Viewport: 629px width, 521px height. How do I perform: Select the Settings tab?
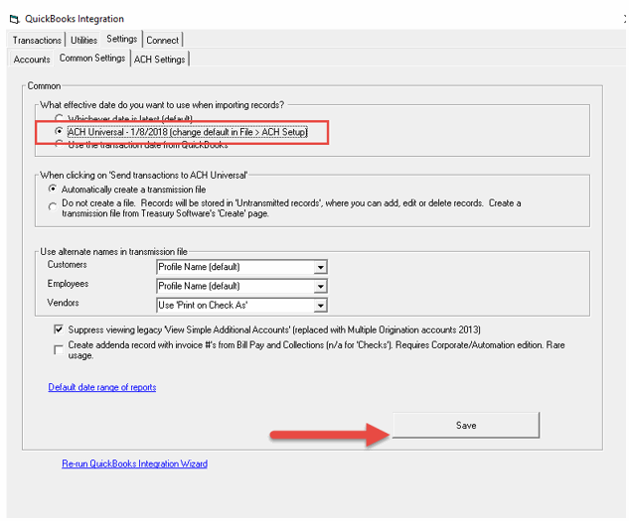tap(121, 39)
